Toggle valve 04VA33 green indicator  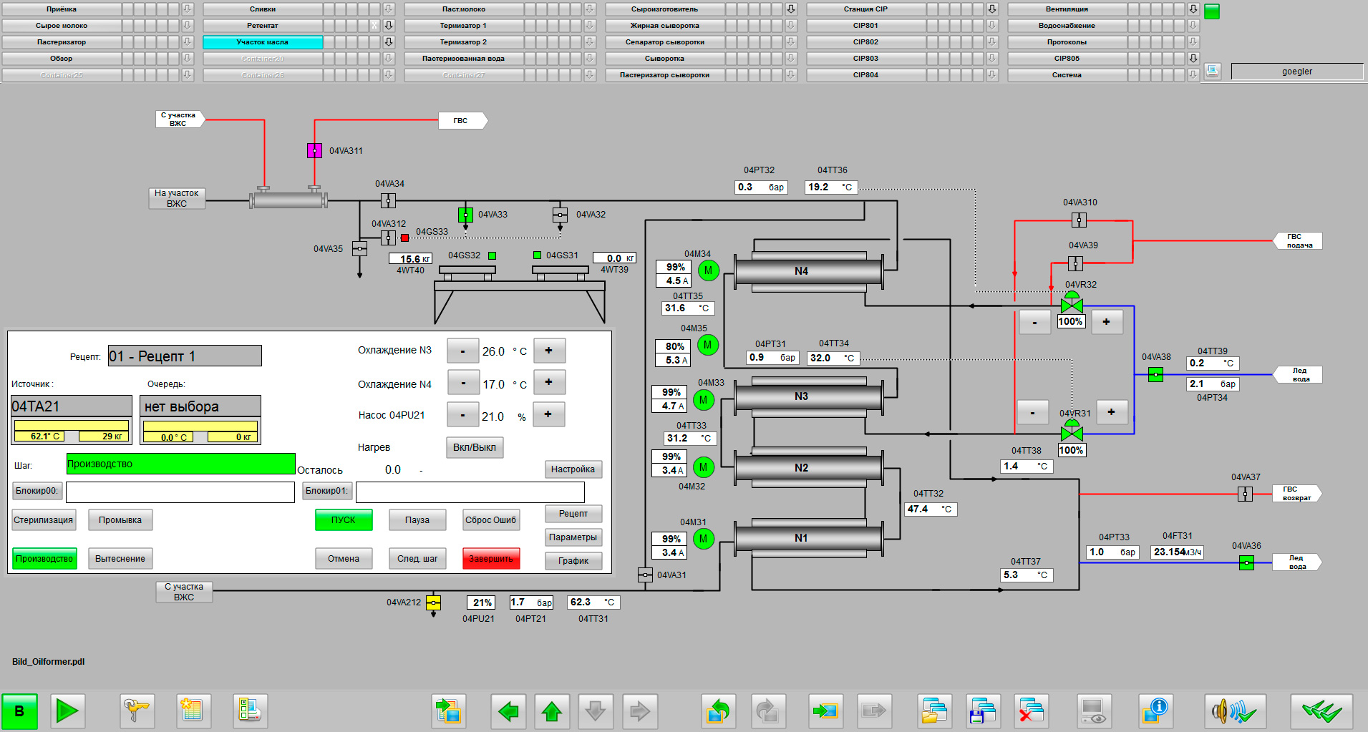pos(465,215)
